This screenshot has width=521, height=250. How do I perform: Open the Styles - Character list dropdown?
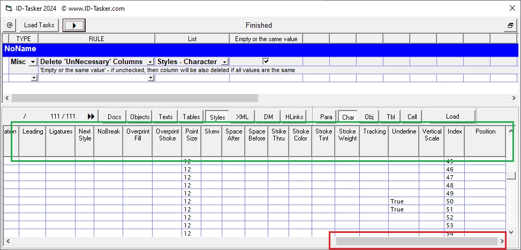[225, 62]
